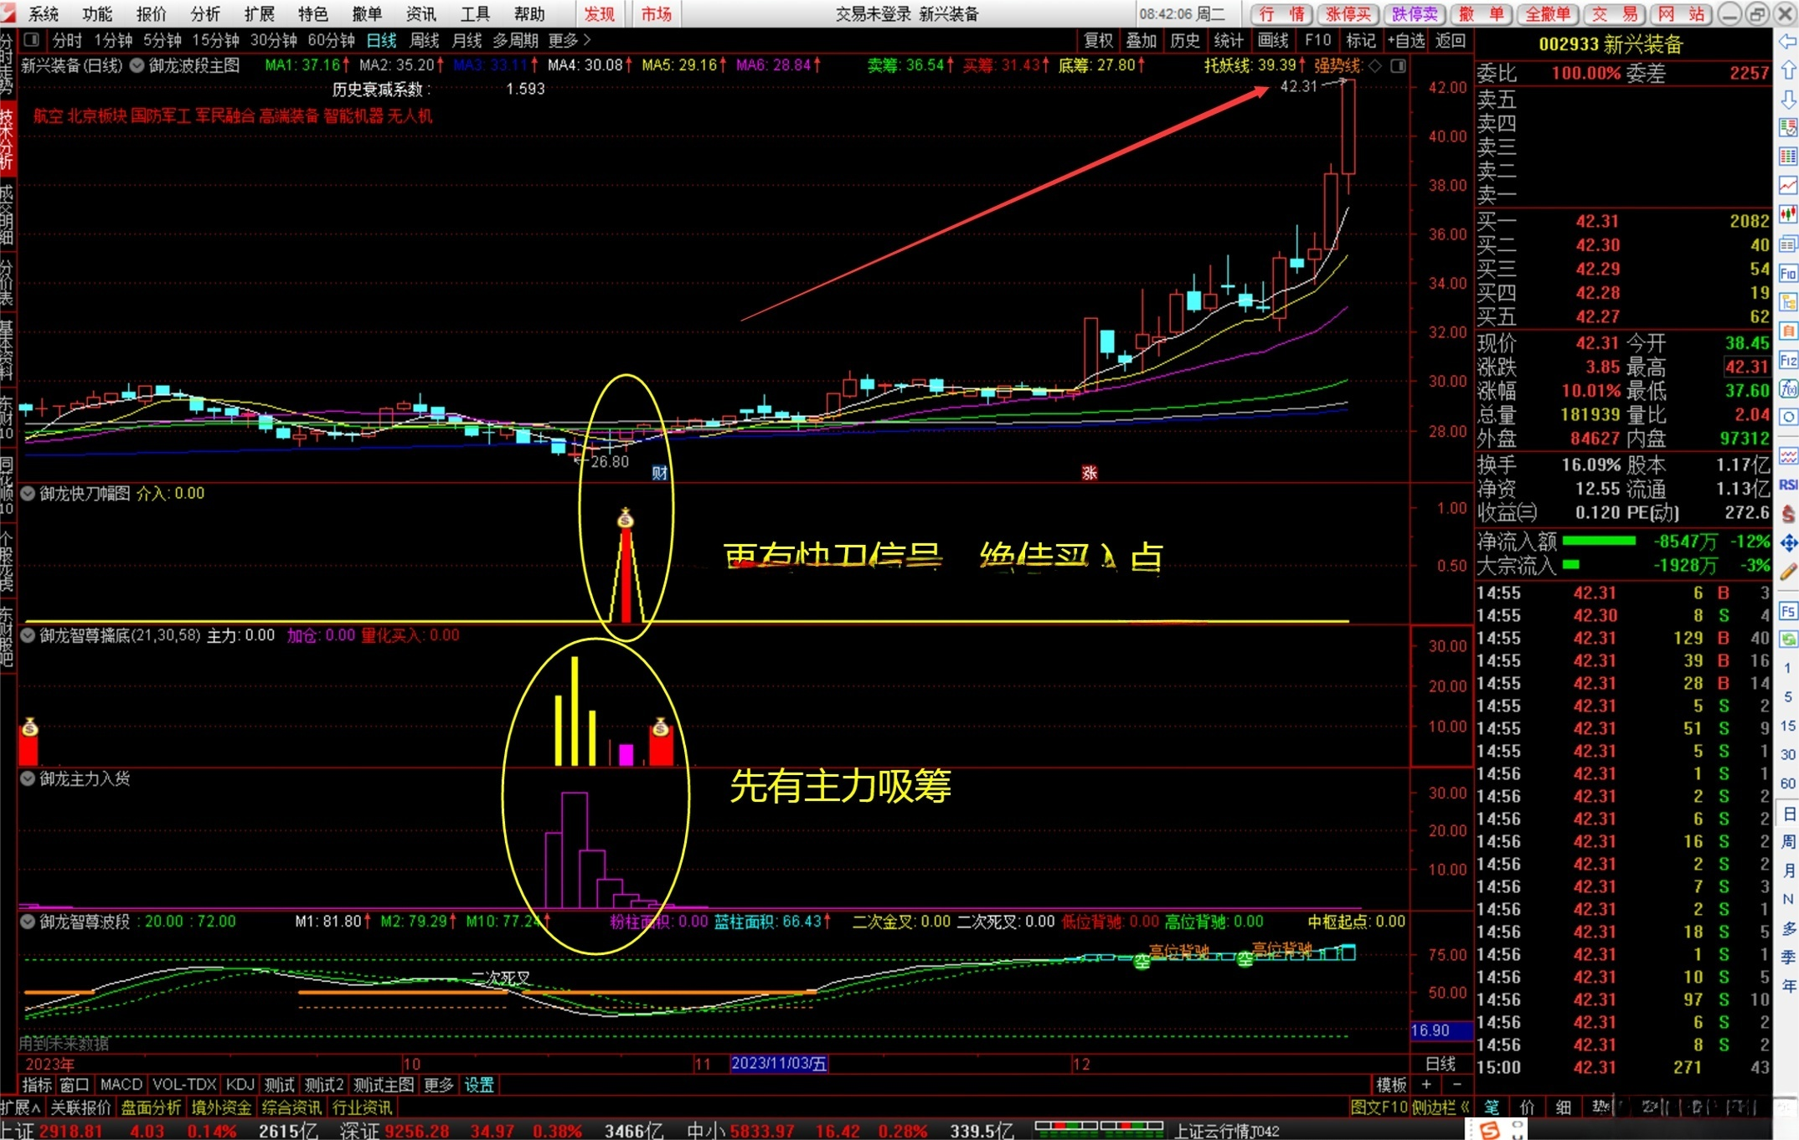The width and height of the screenshot is (1799, 1140).
Task: Click the green 净流入额 progress bar
Action: click(x=1598, y=542)
